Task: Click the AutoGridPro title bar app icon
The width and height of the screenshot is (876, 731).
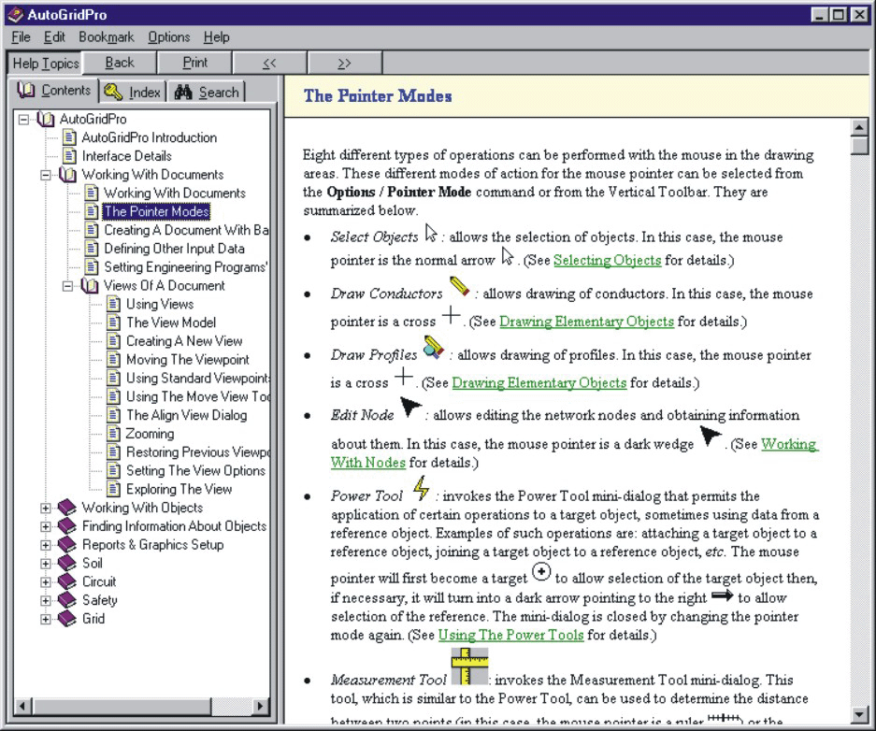Action: coord(15,15)
